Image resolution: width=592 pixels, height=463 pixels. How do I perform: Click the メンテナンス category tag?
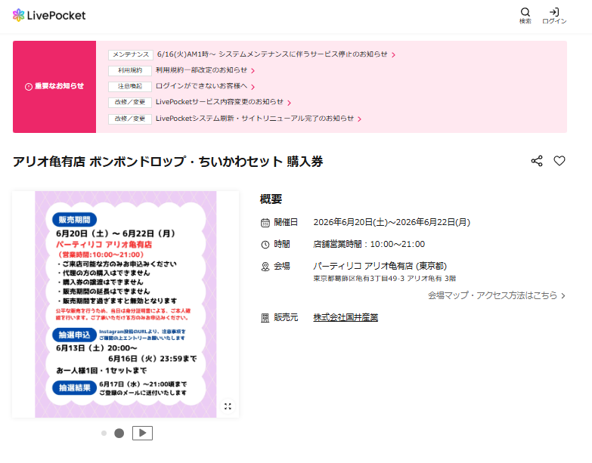[x=131, y=54]
